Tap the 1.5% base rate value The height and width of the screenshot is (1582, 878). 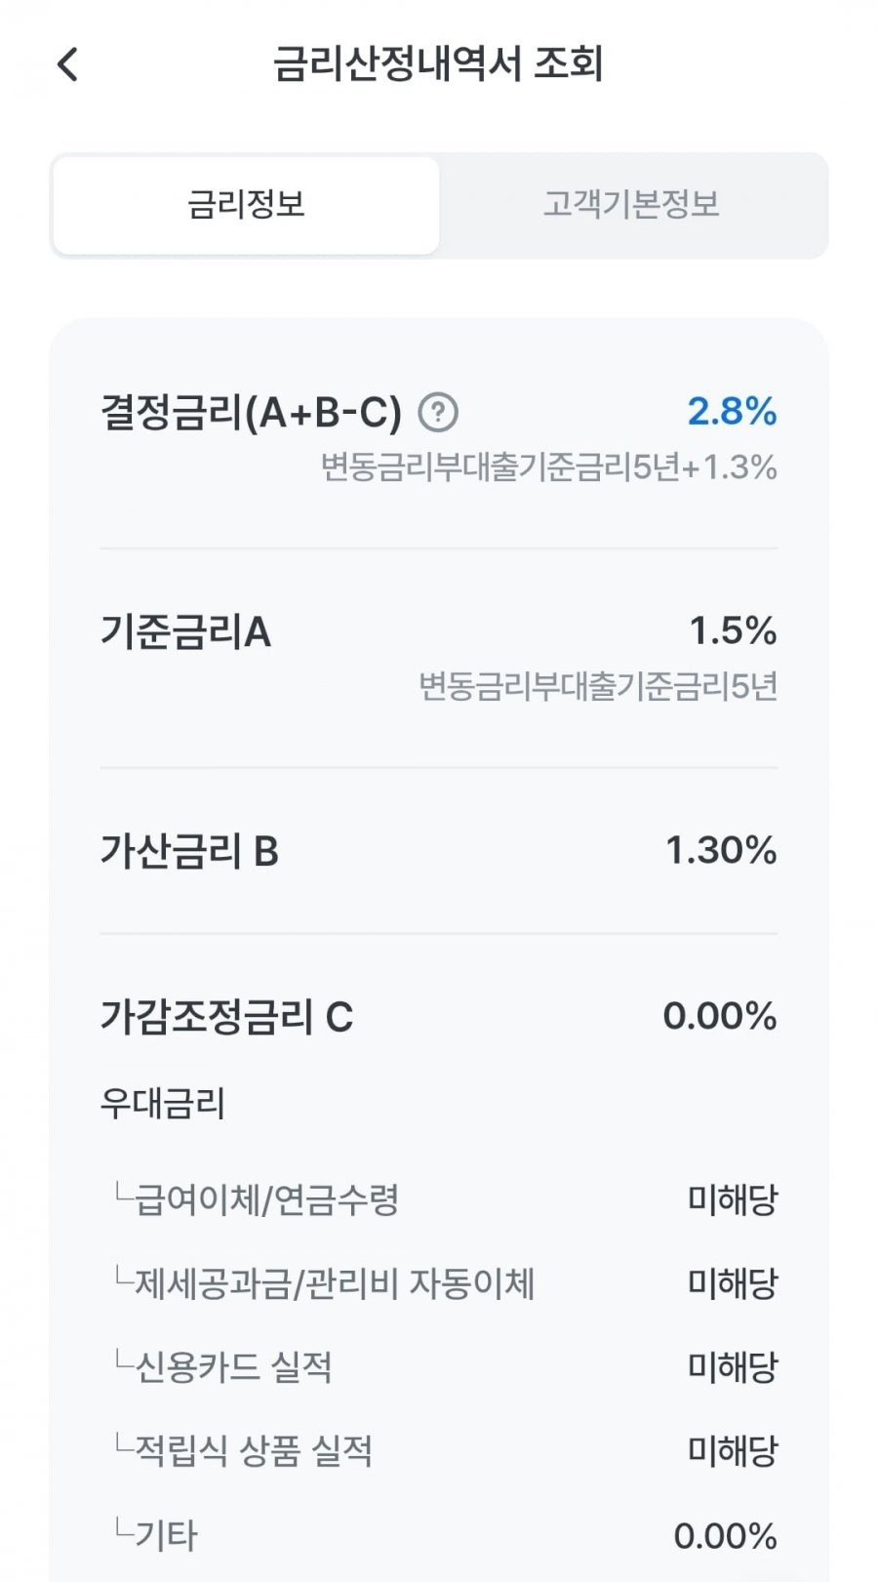tap(733, 630)
